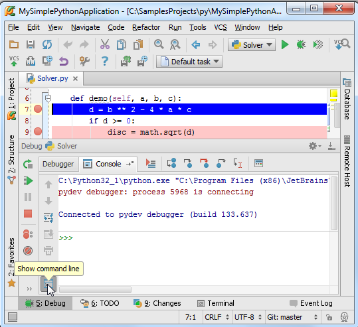Resume program with the green arrow
This screenshot has height=327, width=358.
pos(29,181)
